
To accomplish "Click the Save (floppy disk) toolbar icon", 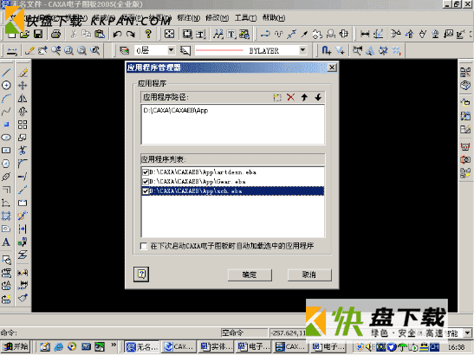I will coord(38,34).
